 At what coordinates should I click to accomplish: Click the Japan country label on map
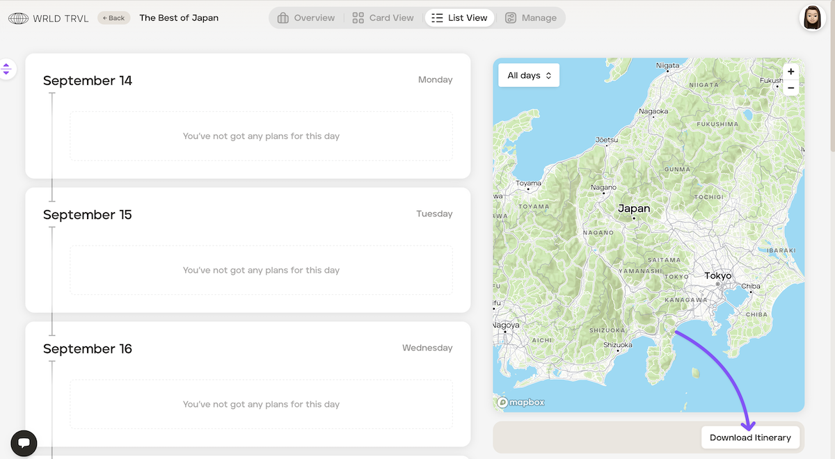click(634, 209)
